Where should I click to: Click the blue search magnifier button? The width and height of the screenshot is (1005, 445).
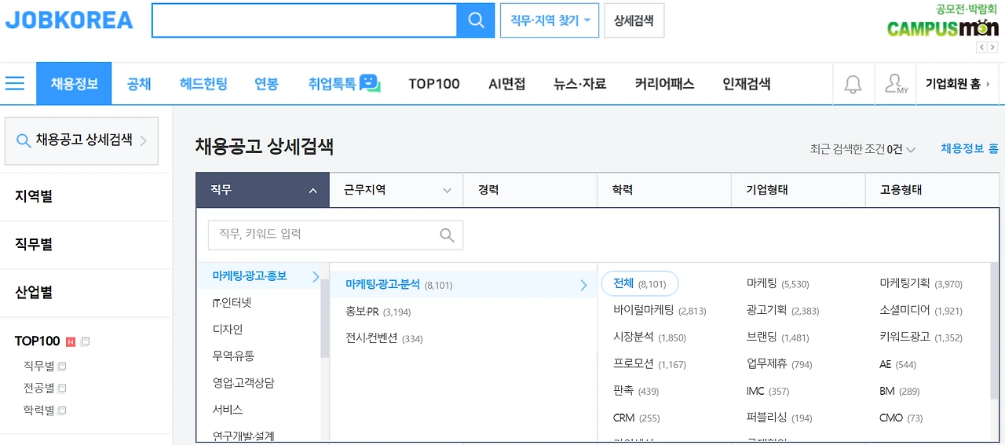pyautogui.click(x=476, y=20)
